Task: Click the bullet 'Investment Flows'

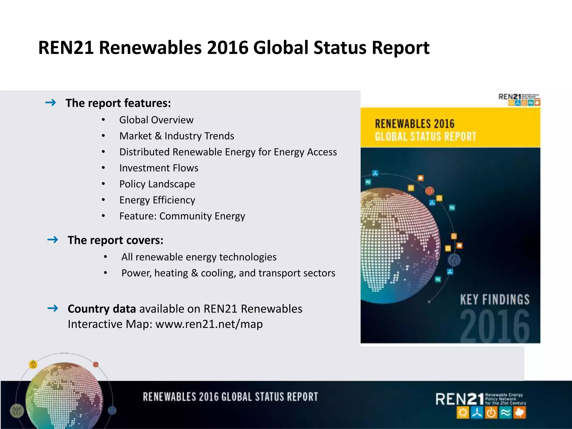Action: click(159, 168)
